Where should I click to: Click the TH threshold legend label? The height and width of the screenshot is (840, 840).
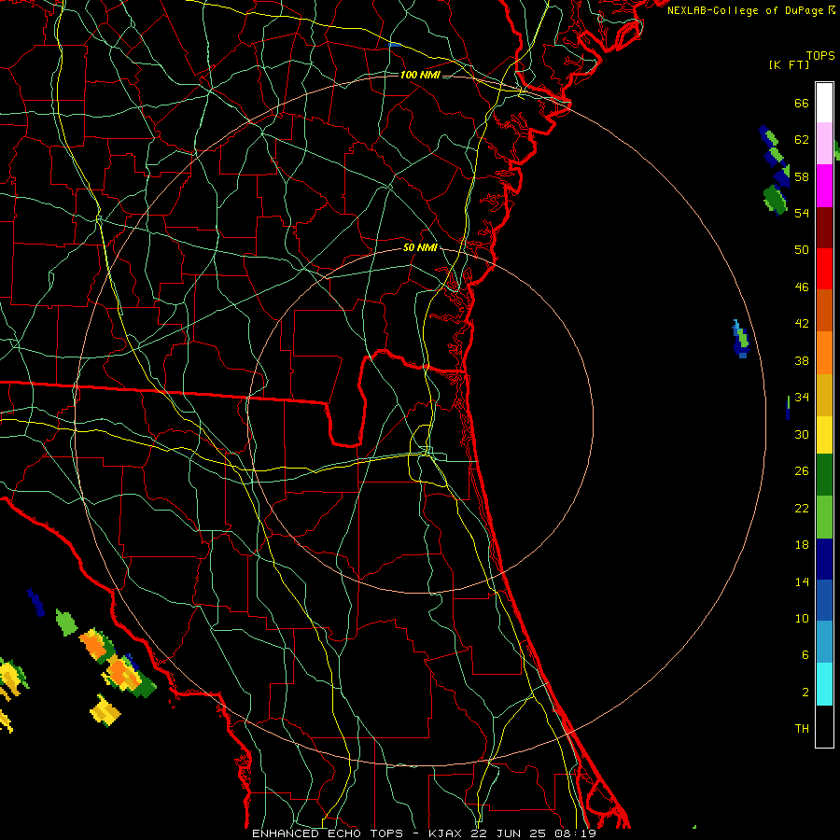[802, 729]
